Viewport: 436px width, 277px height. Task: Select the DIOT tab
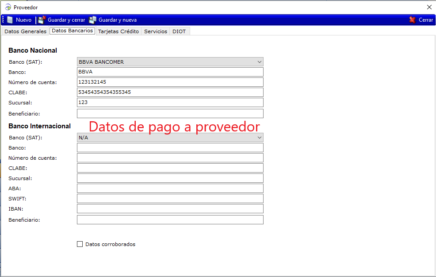tap(179, 31)
